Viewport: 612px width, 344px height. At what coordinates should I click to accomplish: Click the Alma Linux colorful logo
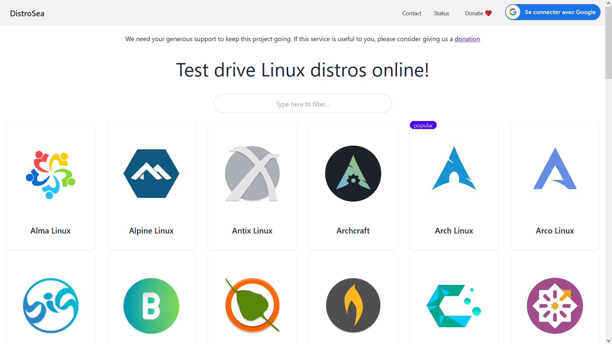(50, 175)
